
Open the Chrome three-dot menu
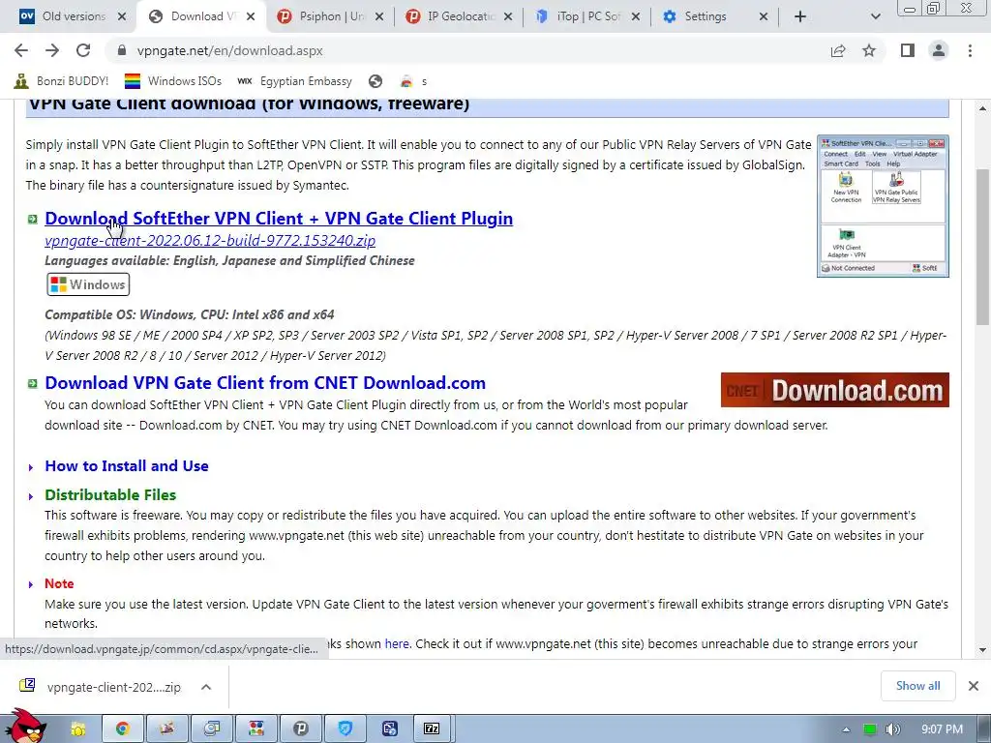[970, 50]
